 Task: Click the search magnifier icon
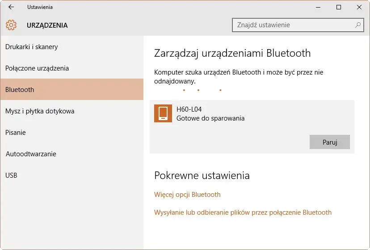358,25
